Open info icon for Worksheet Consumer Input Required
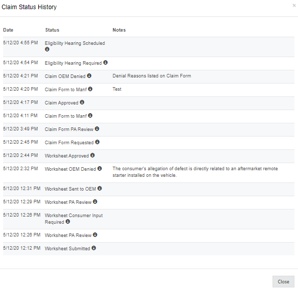This screenshot has height=291, width=298. click(68, 222)
